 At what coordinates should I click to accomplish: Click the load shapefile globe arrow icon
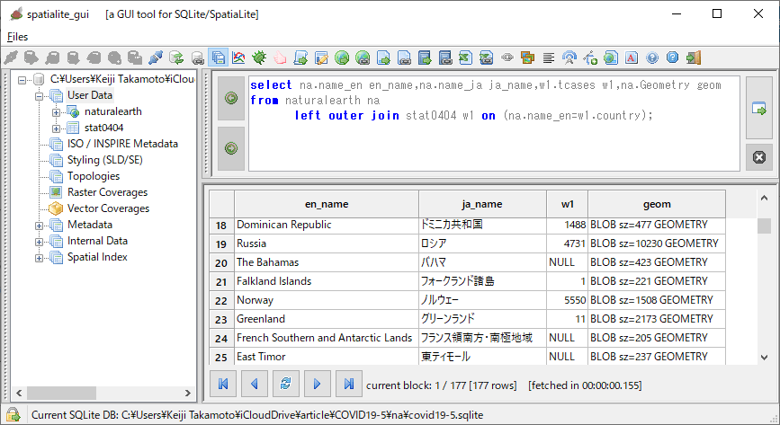(x=342, y=58)
